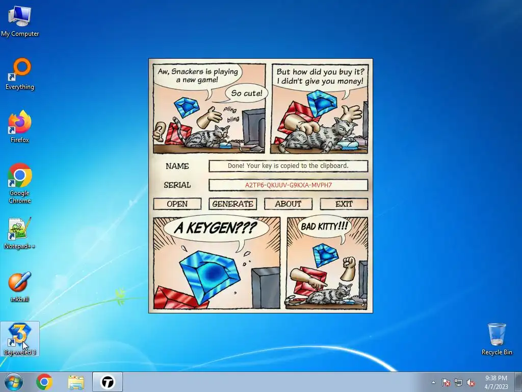Select the Firefox desktop shortcut
Screen dimensions: 522x392
tap(20, 127)
